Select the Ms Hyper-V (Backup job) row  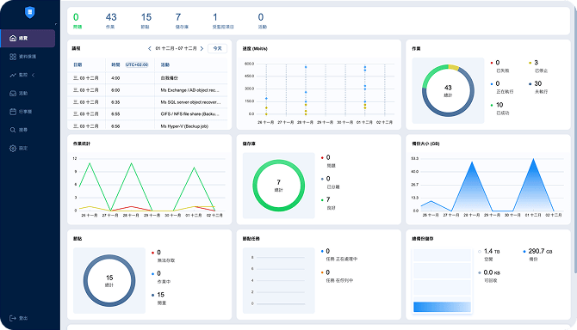point(147,125)
